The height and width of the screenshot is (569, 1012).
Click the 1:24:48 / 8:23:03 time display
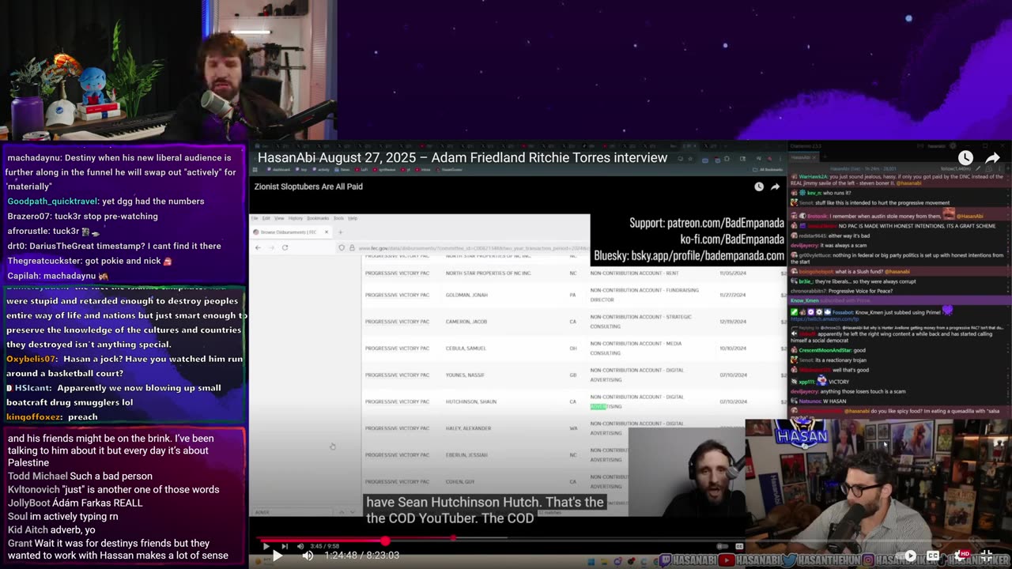[361, 556]
